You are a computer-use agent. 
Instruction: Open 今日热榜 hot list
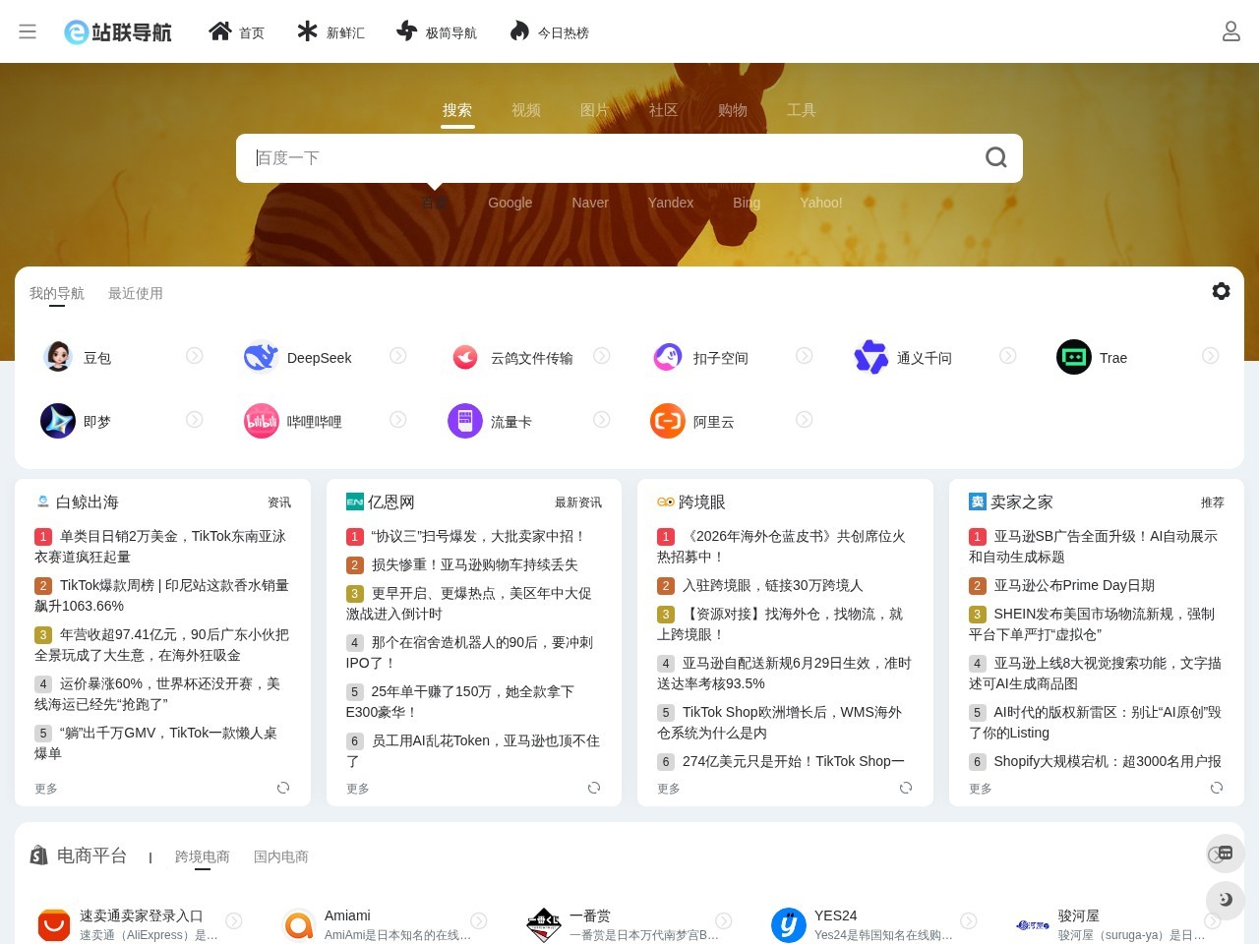click(x=549, y=32)
